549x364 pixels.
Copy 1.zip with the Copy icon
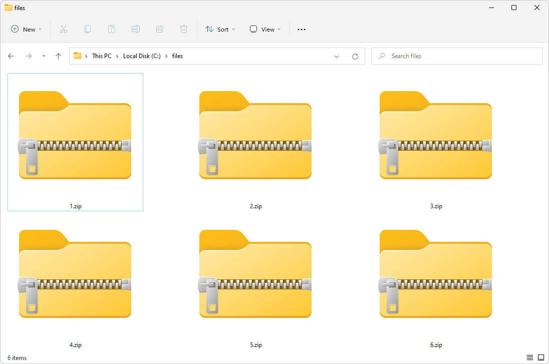(x=88, y=29)
